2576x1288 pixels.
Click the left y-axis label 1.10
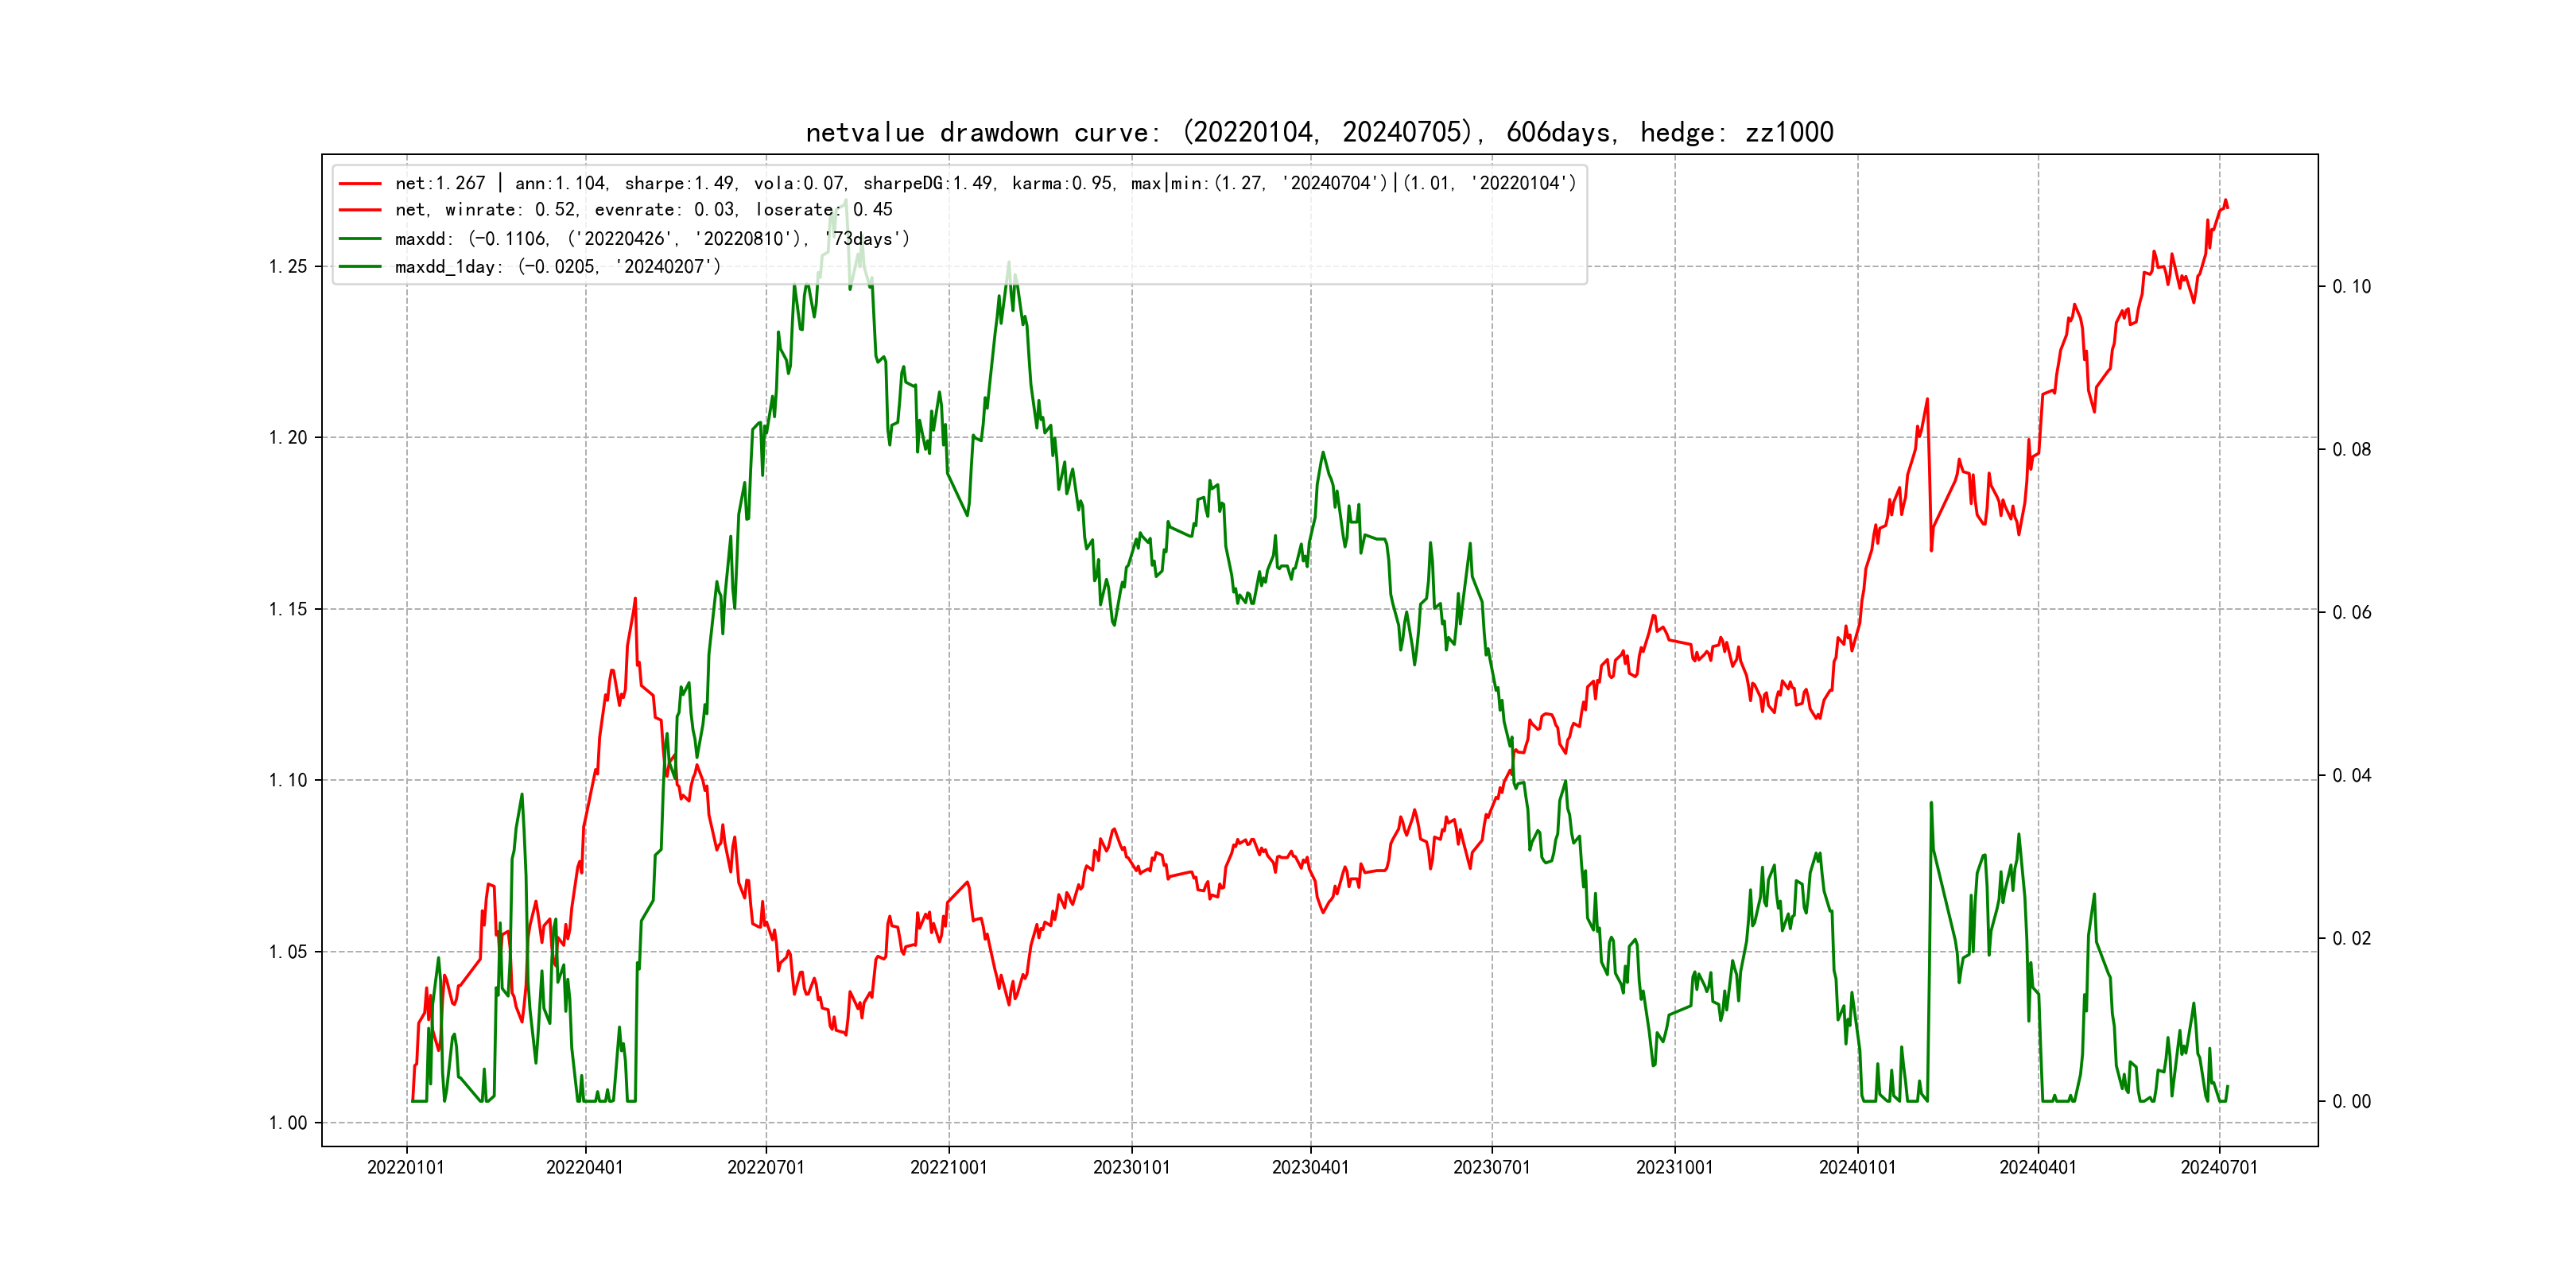(x=288, y=780)
